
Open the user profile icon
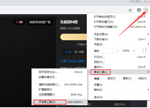coord(139,10)
